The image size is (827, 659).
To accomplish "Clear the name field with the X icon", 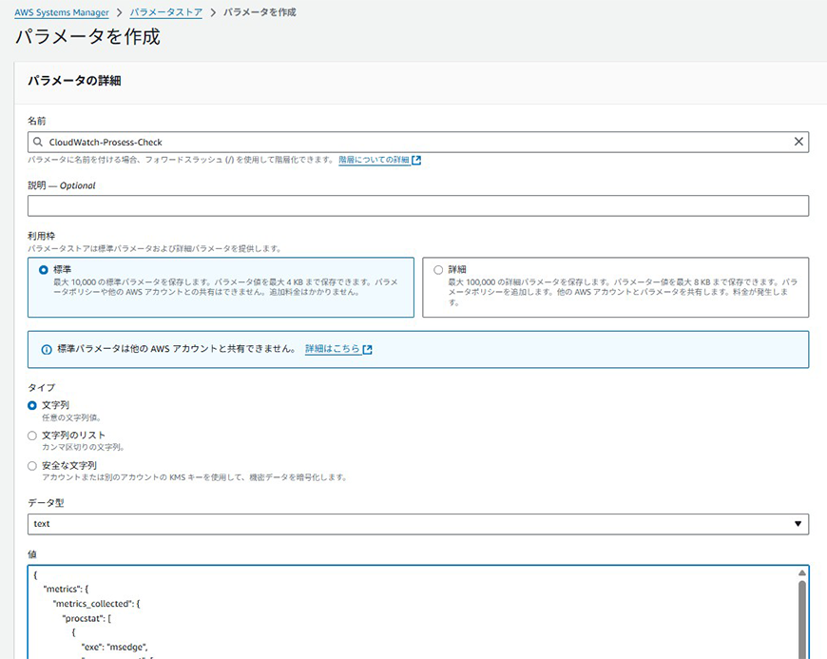I will pyautogui.click(x=798, y=142).
